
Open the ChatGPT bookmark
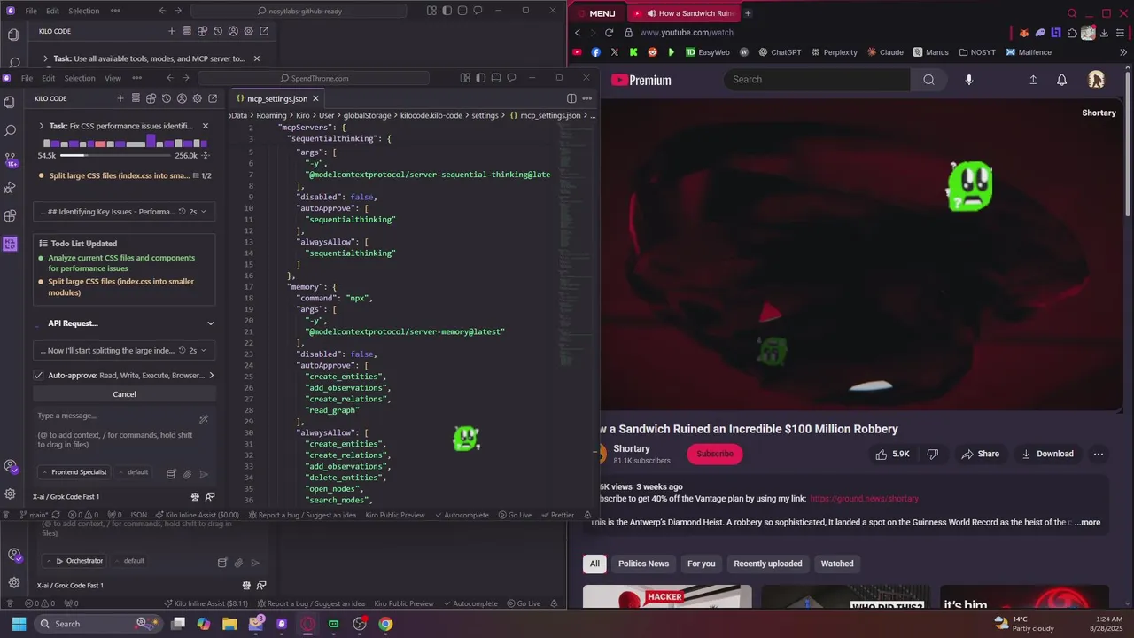click(780, 52)
